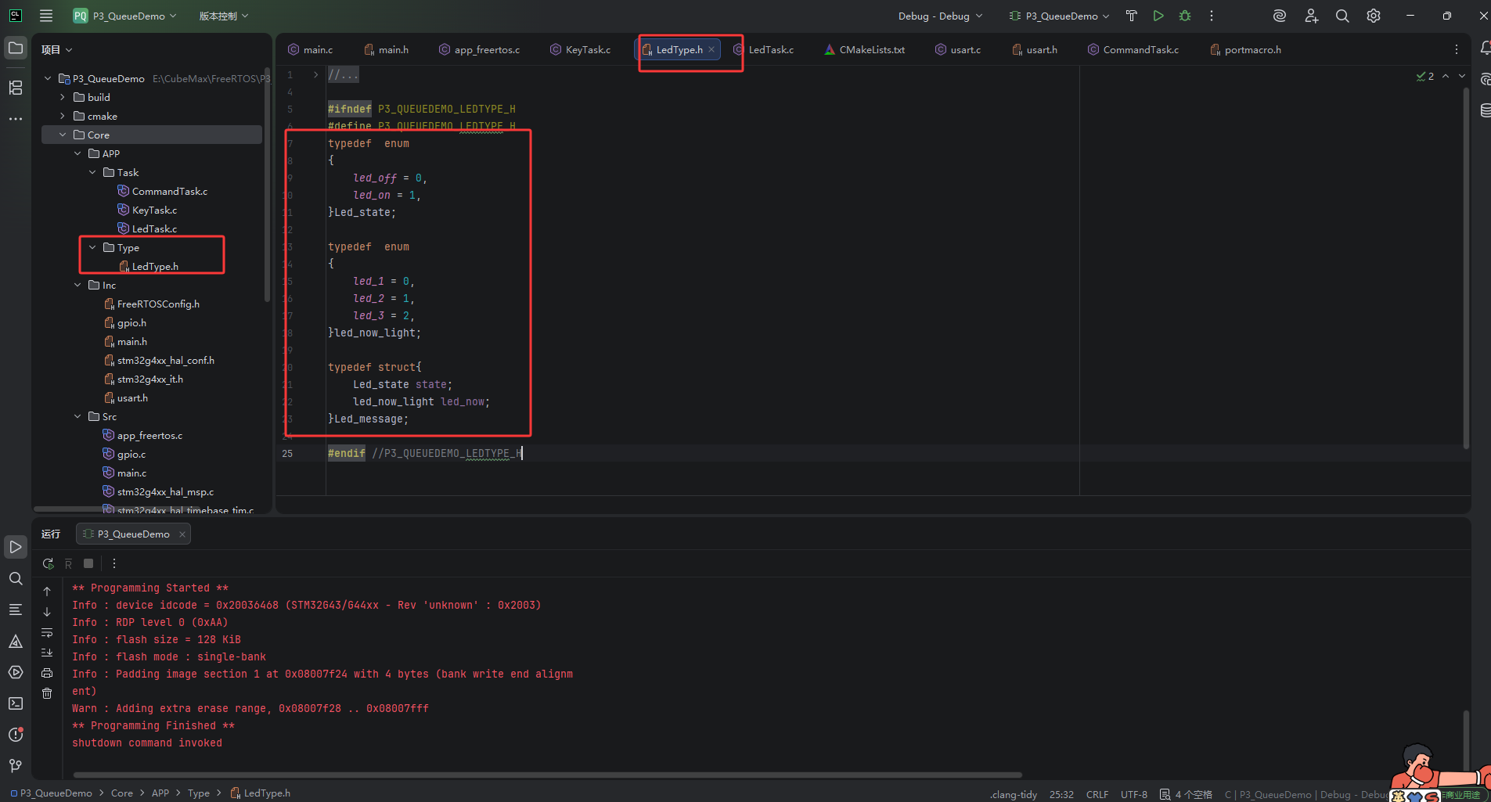The width and height of the screenshot is (1491, 802).
Task: Collapse the Core folder
Action: coord(63,135)
